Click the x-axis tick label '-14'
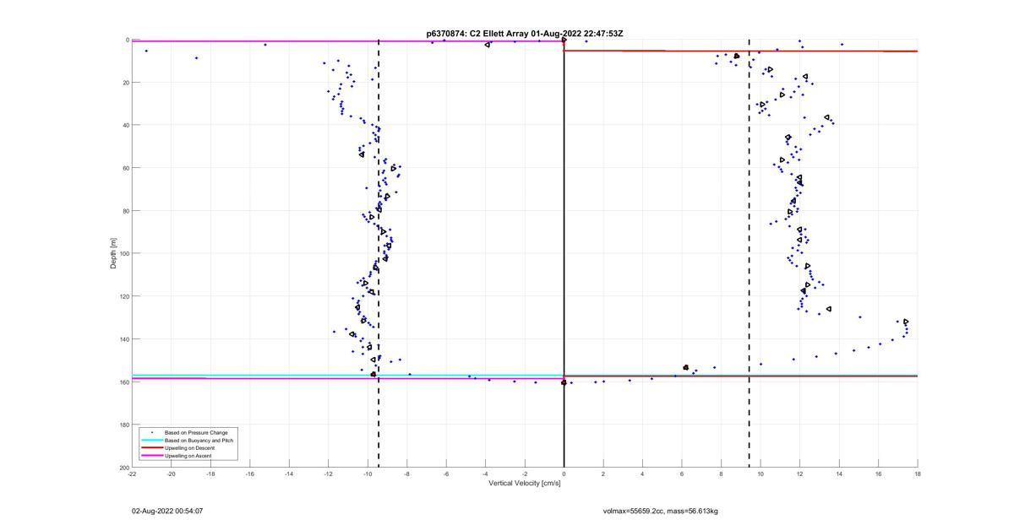The image size is (1014, 525). pyautogui.click(x=289, y=474)
